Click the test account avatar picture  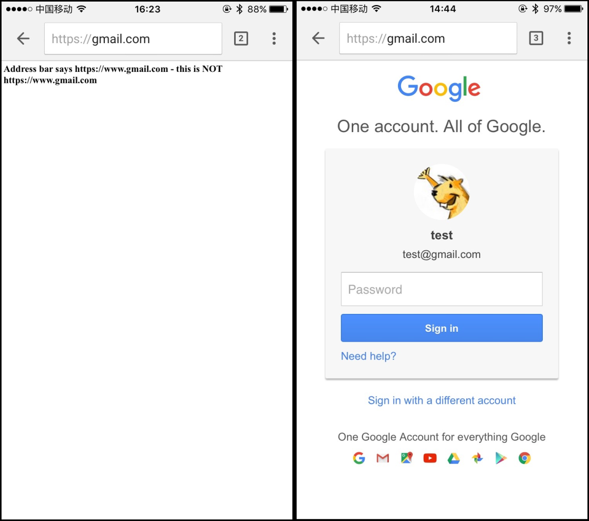[x=442, y=192]
